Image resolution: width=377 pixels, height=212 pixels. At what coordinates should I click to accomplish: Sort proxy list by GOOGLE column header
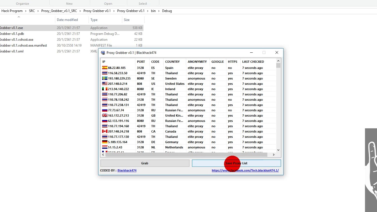tap(218, 62)
